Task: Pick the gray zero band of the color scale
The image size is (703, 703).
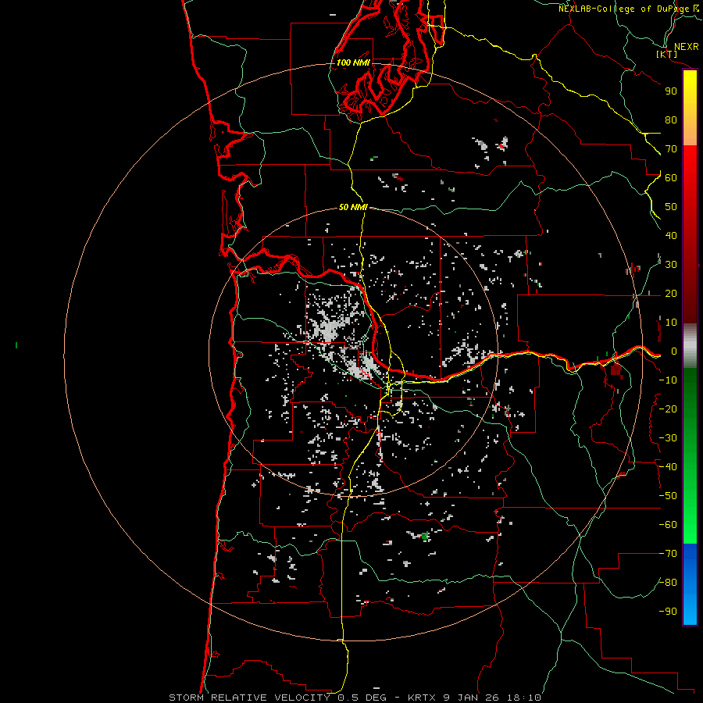Action: click(690, 346)
